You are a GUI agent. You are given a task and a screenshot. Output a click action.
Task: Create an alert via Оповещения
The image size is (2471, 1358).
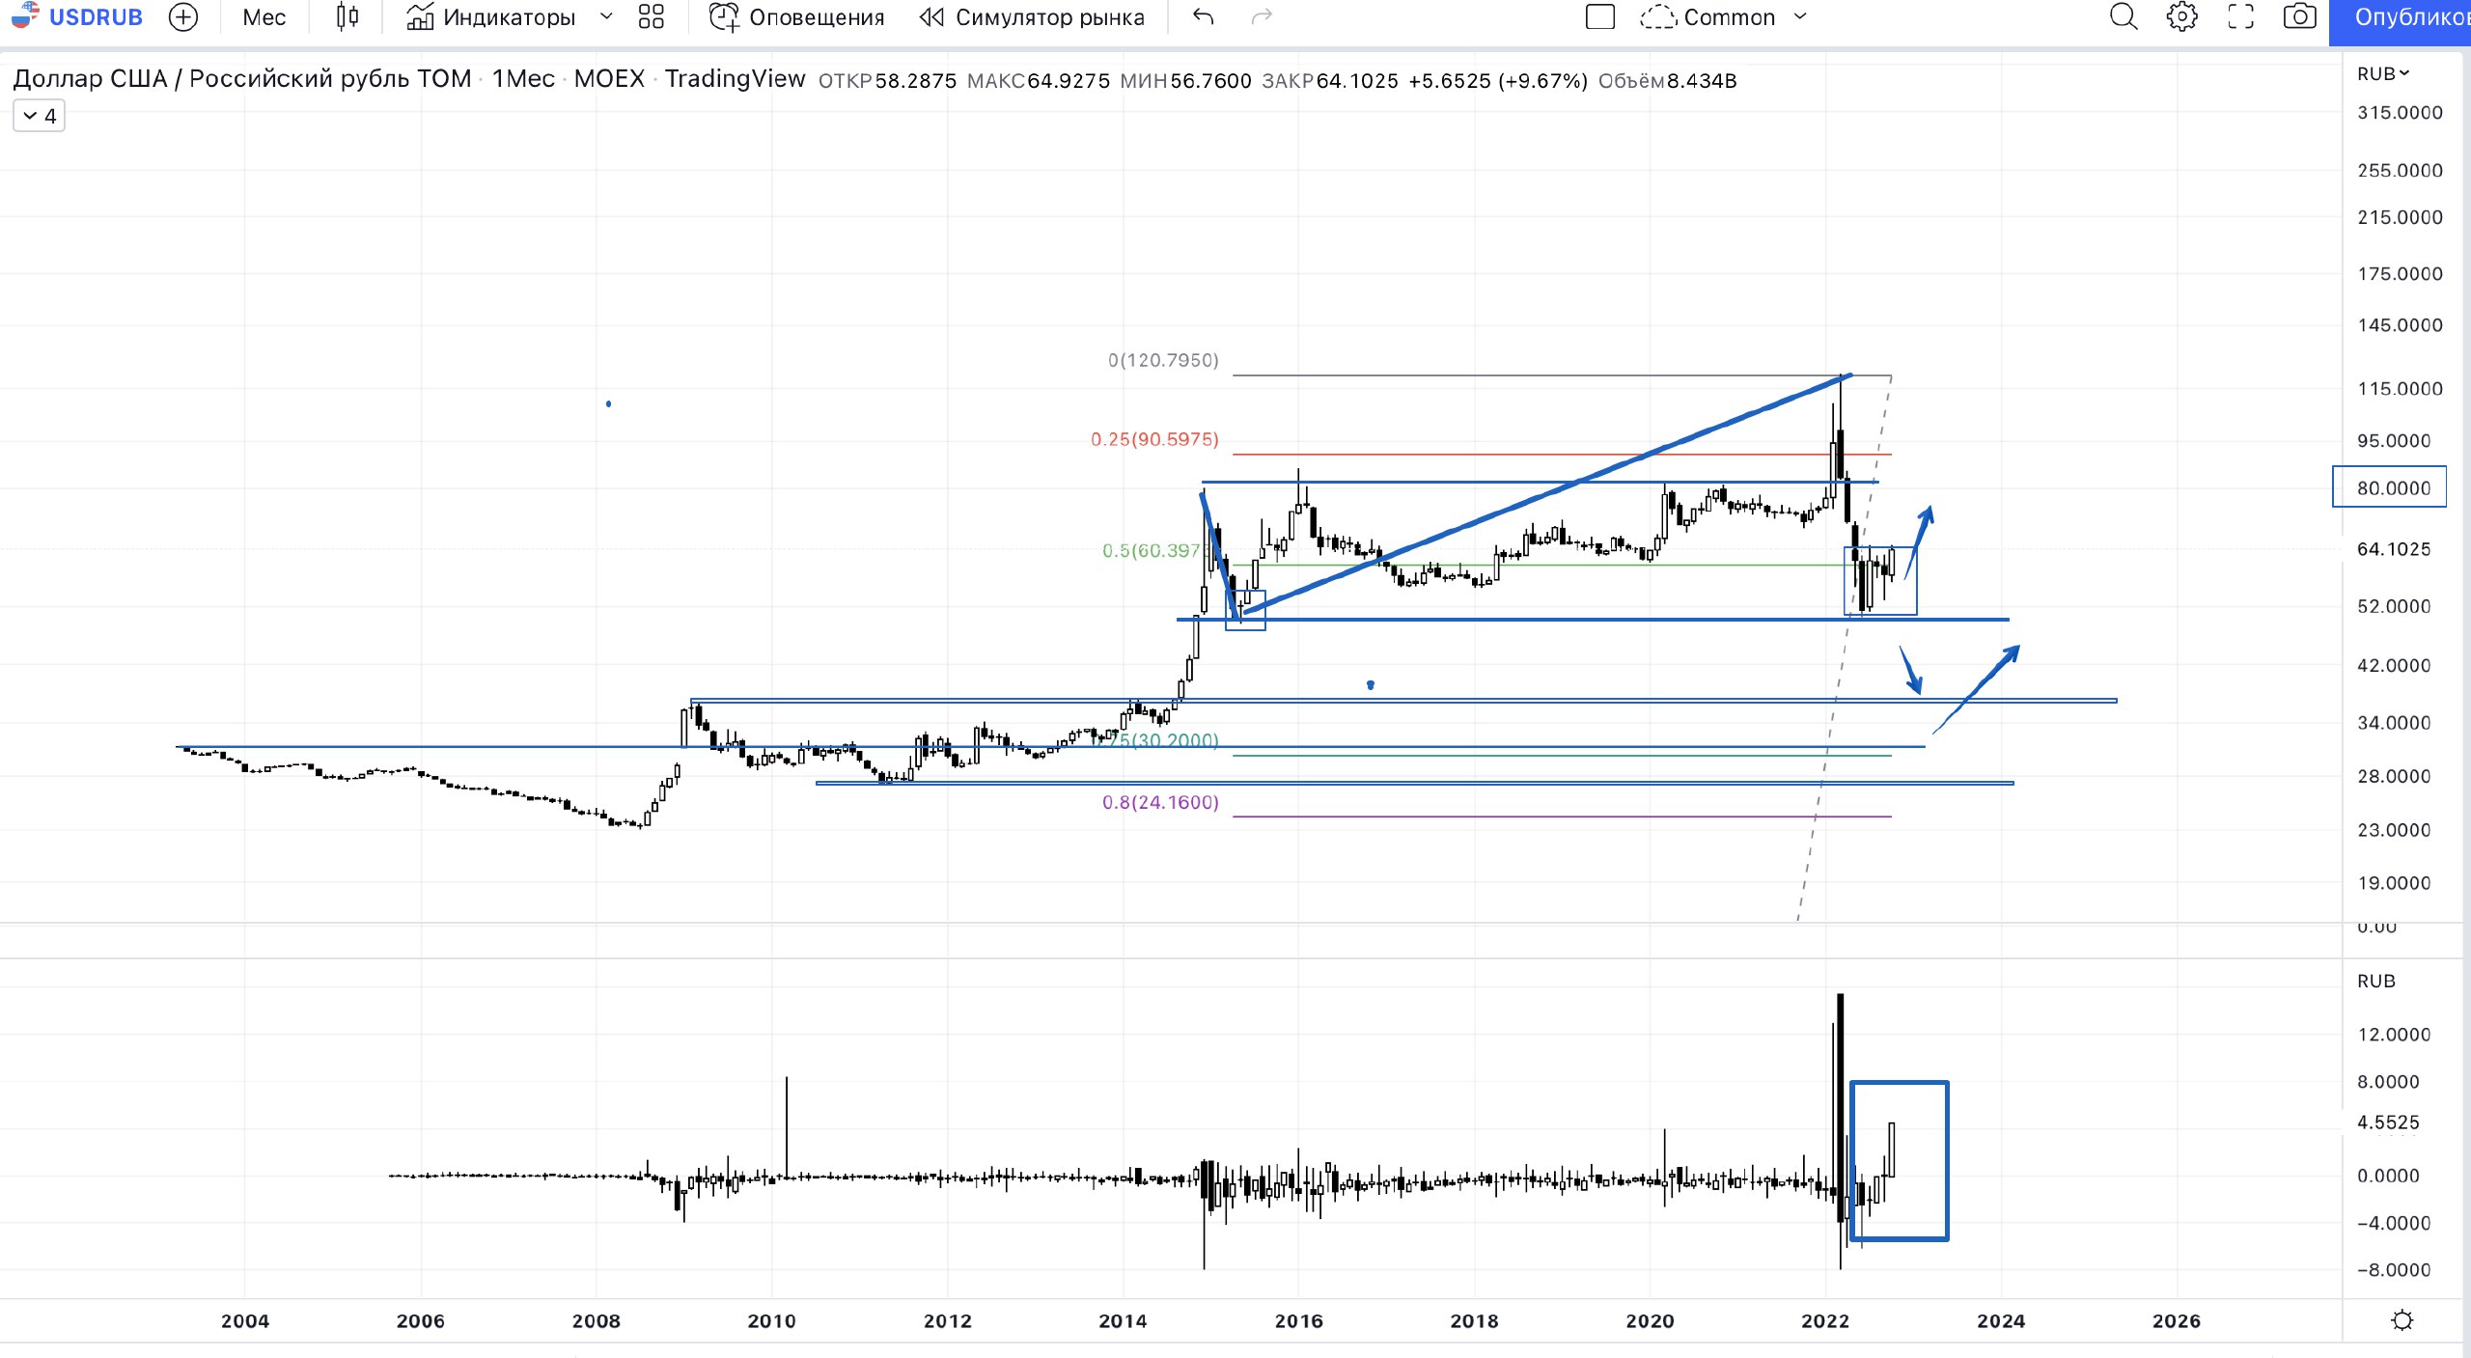tap(796, 17)
